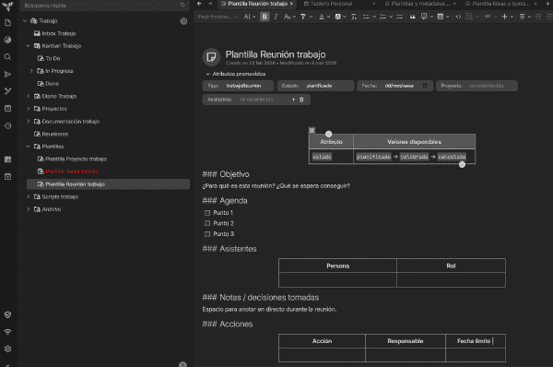
Task: Open the To Do note
Action: [53, 59]
